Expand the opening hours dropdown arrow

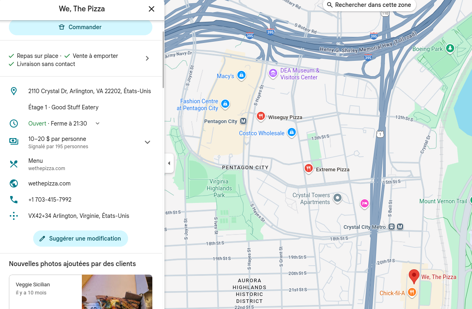(x=98, y=124)
